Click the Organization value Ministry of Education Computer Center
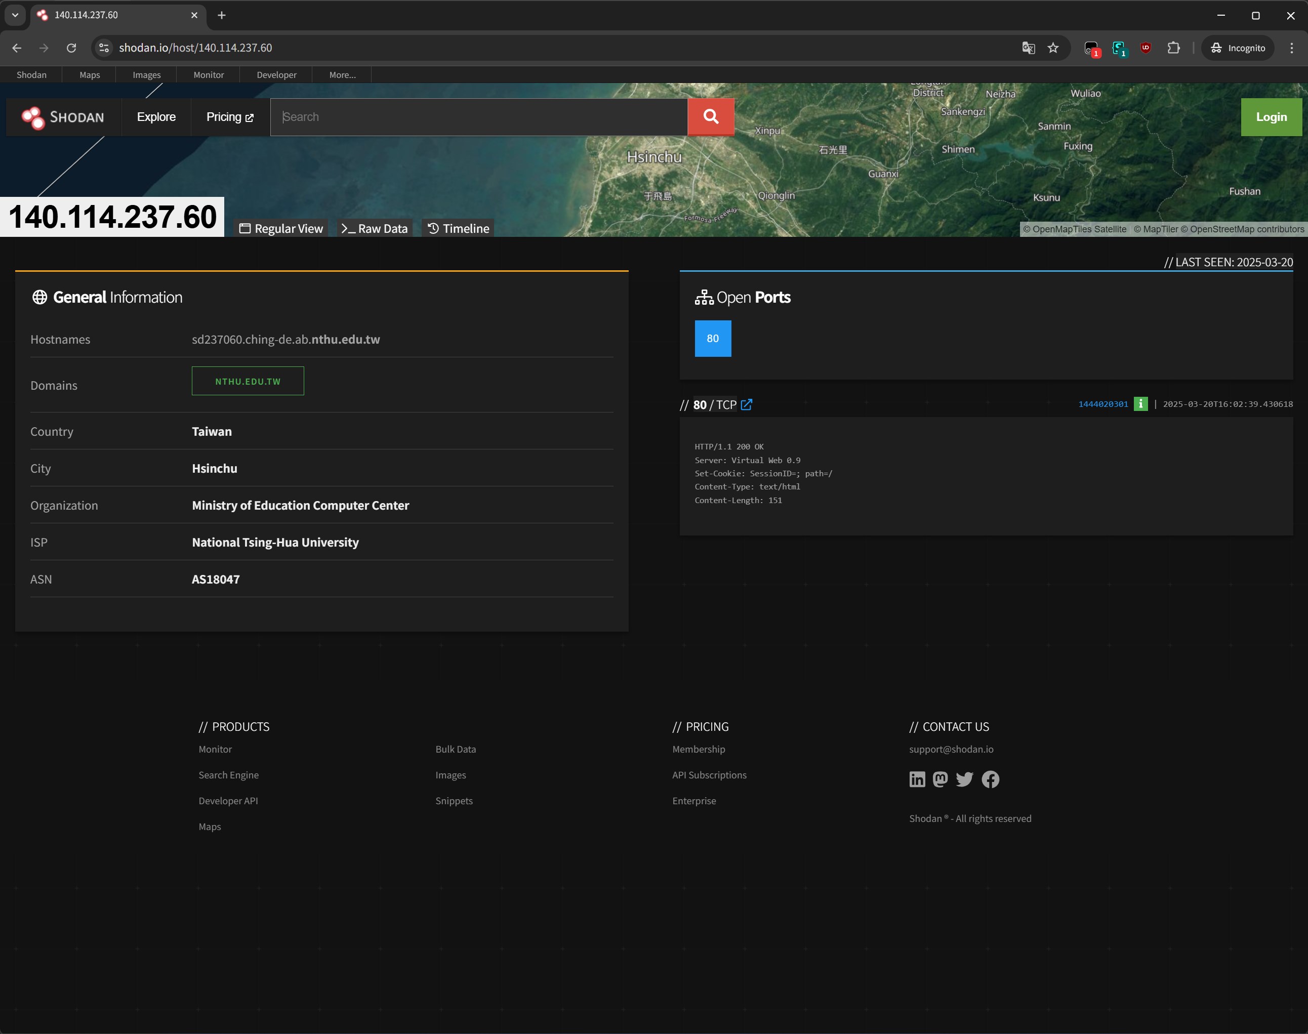Viewport: 1308px width, 1034px height. [x=300, y=506]
